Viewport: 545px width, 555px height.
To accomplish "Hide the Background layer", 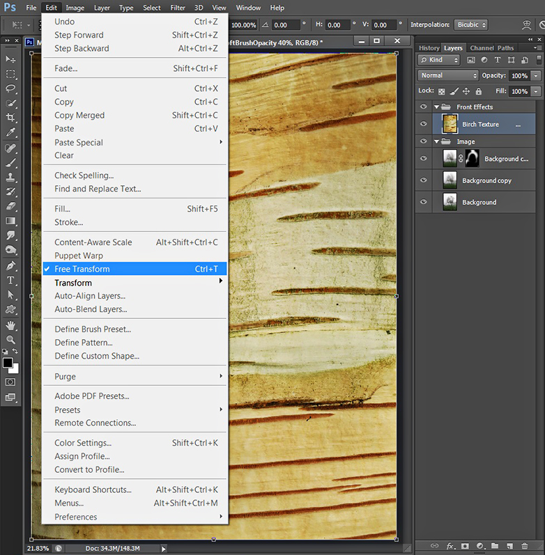I will (424, 202).
